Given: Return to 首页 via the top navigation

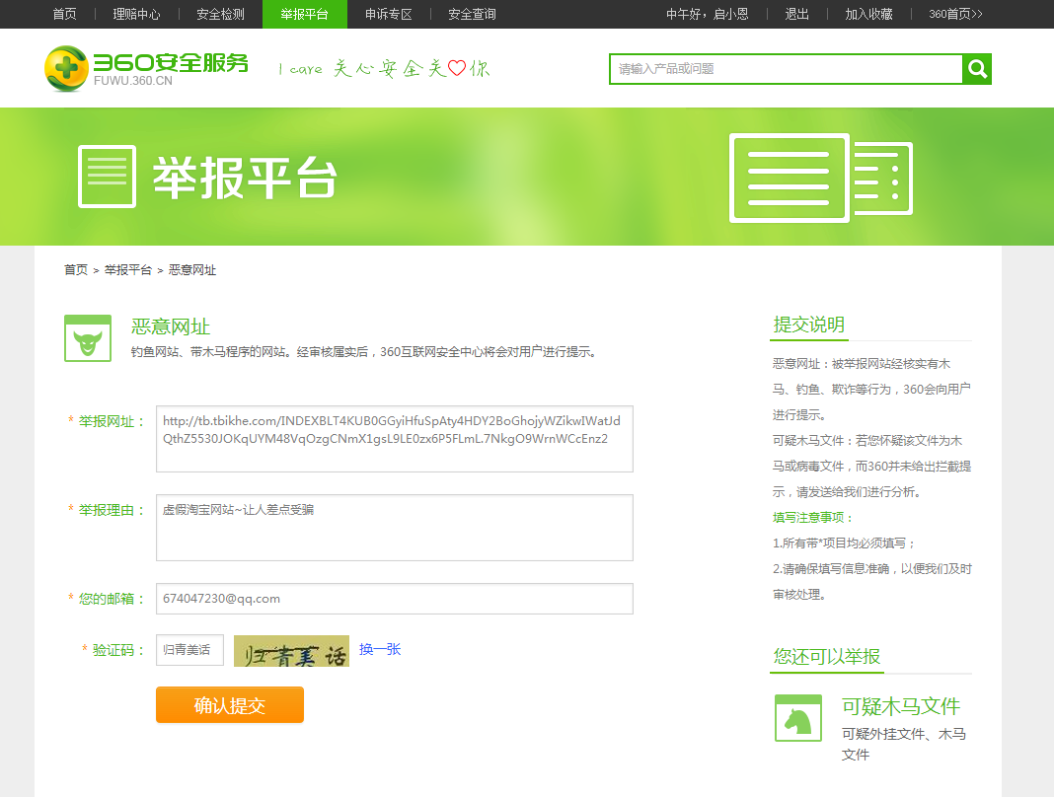Looking at the screenshot, I should (64, 15).
